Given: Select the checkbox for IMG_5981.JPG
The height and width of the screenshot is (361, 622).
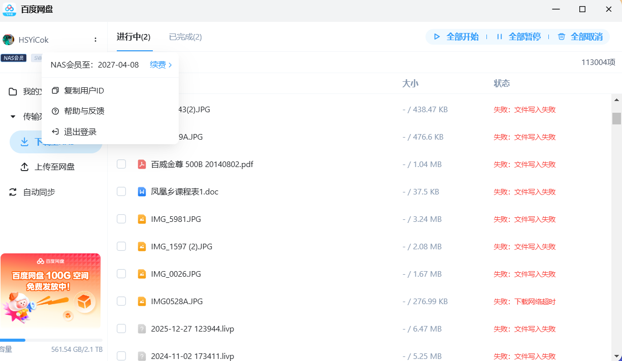Looking at the screenshot, I should (121, 219).
